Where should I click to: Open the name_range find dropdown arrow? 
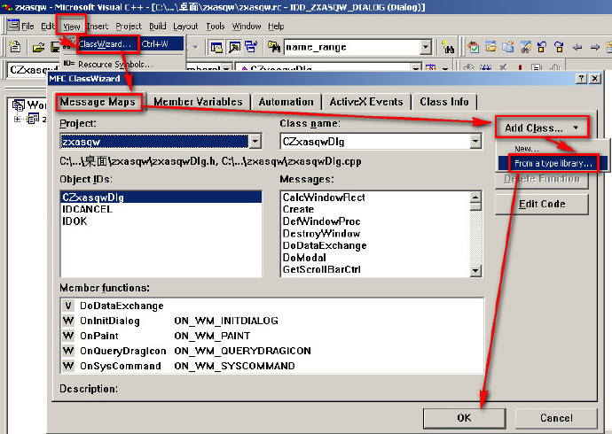click(426, 48)
